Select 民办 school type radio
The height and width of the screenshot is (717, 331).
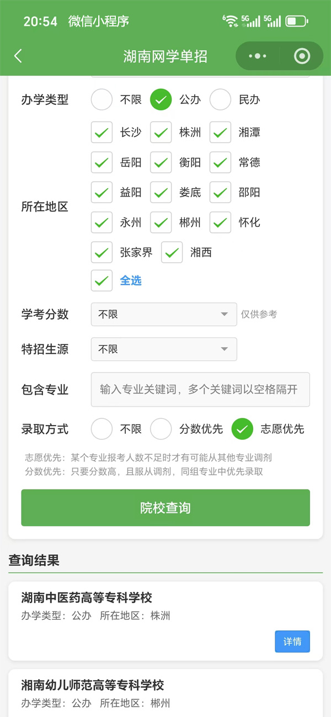pos(220,100)
